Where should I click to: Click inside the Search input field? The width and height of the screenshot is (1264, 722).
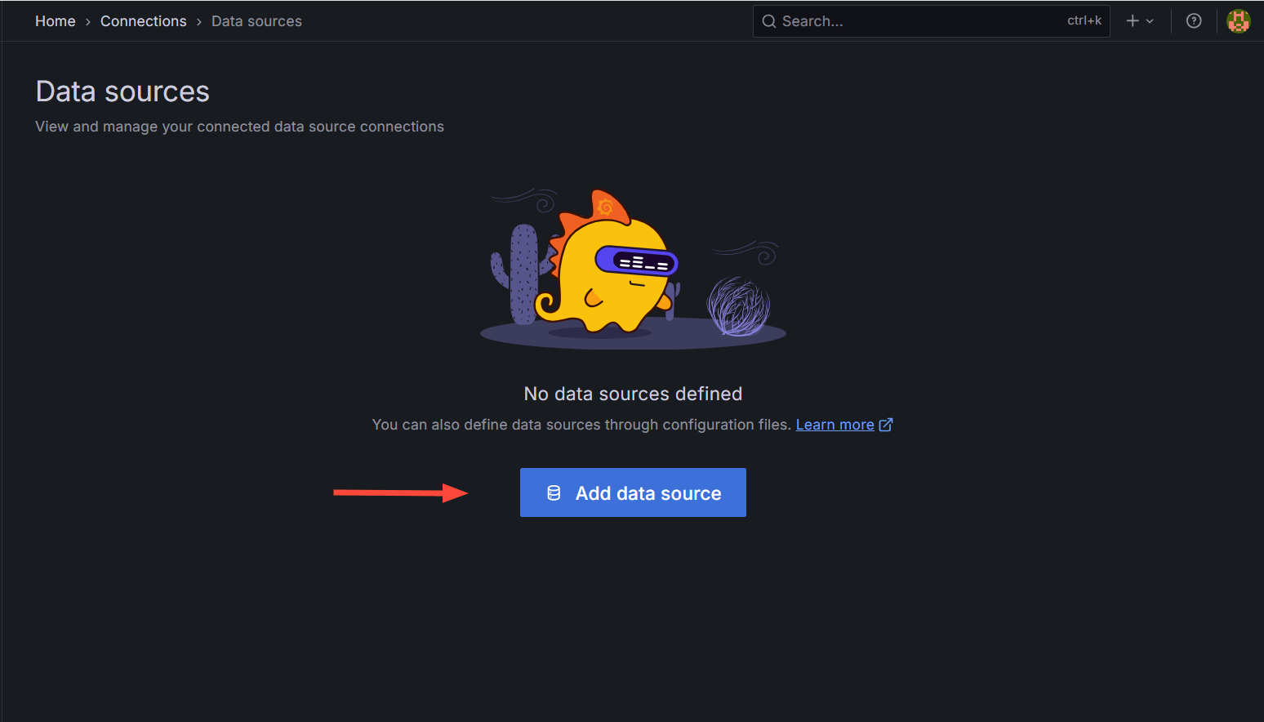pos(898,20)
